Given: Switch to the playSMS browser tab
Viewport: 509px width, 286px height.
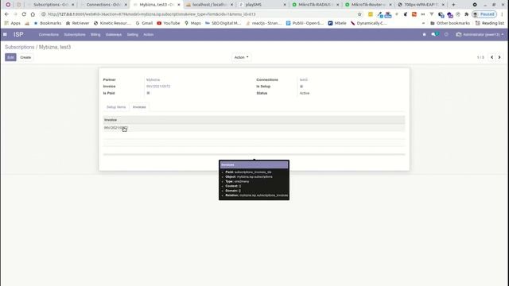Looking at the screenshot, I should click(x=262, y=5).
